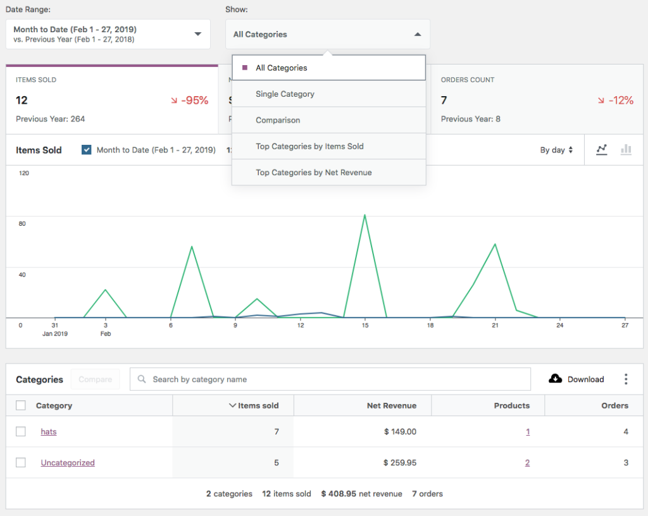Viewport: 648px width, 516px height.
Task: Toggle the Month to Date legend checkbox
Action: pyautogui.click(x=87, y=150)
